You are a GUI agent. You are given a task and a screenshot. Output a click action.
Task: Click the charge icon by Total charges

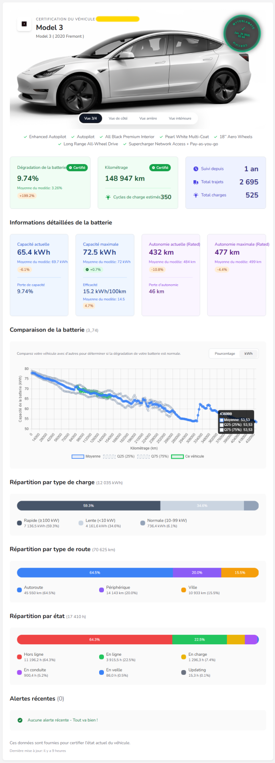(196, 195)
